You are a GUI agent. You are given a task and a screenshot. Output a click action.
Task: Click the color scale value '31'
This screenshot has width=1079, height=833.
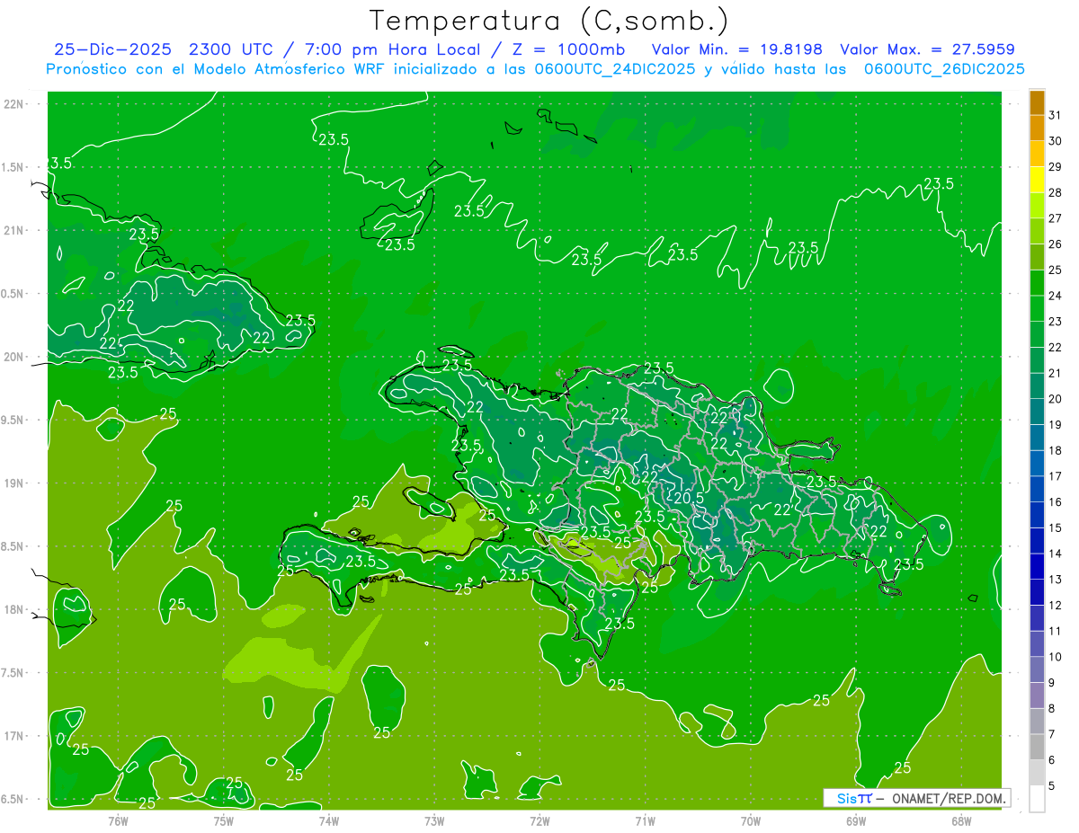tap(1055, 115)
